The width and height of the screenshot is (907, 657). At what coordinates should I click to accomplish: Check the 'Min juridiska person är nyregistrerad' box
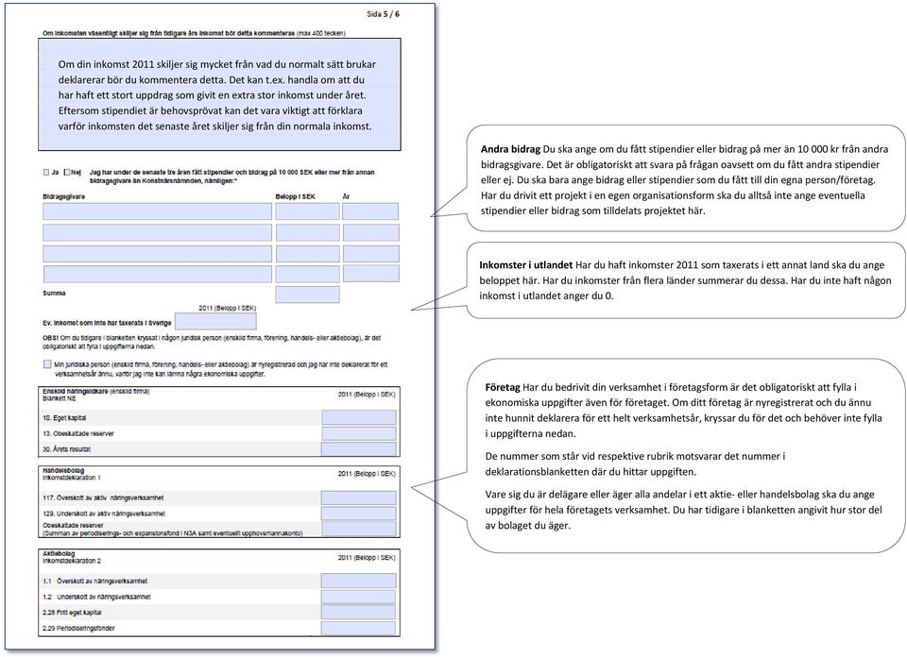click(47, 364)
